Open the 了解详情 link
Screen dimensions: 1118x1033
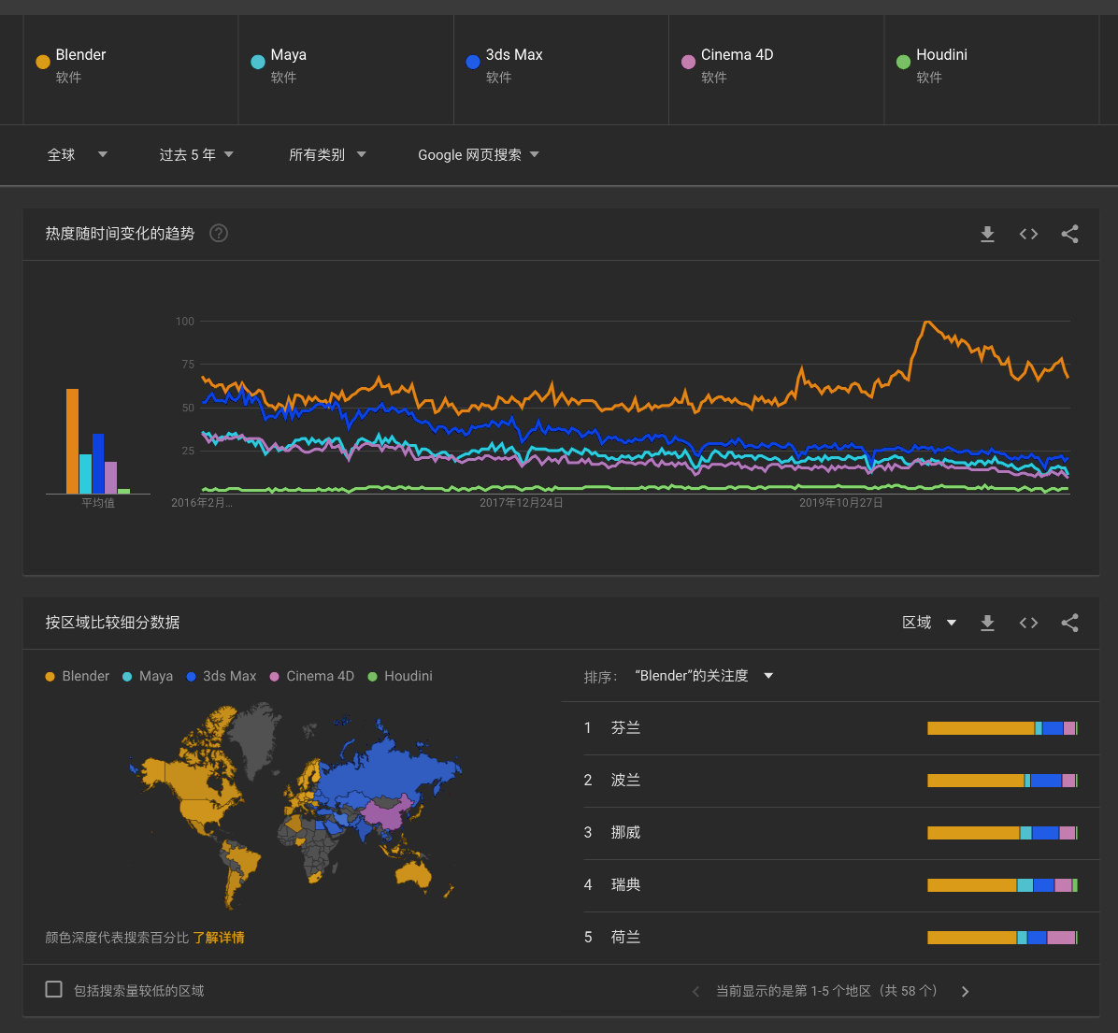(x=218, y=938)
